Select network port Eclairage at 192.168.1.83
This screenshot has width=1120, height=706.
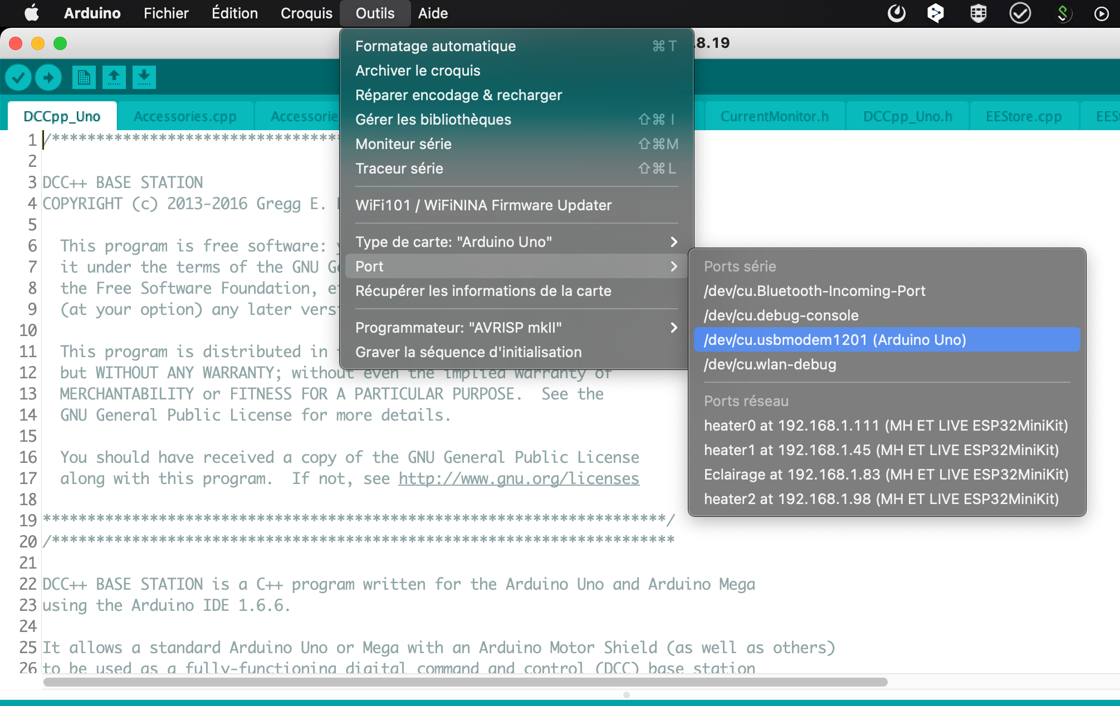(887, 475)
